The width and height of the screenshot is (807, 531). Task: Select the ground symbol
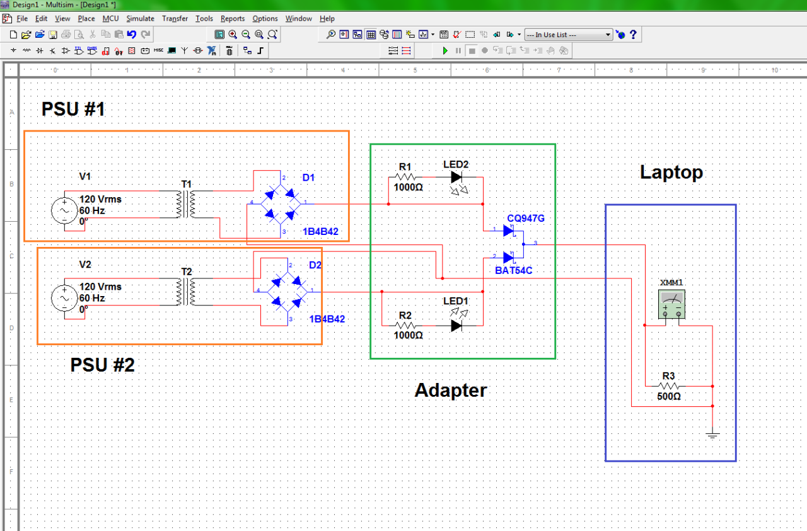coord(712,435)
